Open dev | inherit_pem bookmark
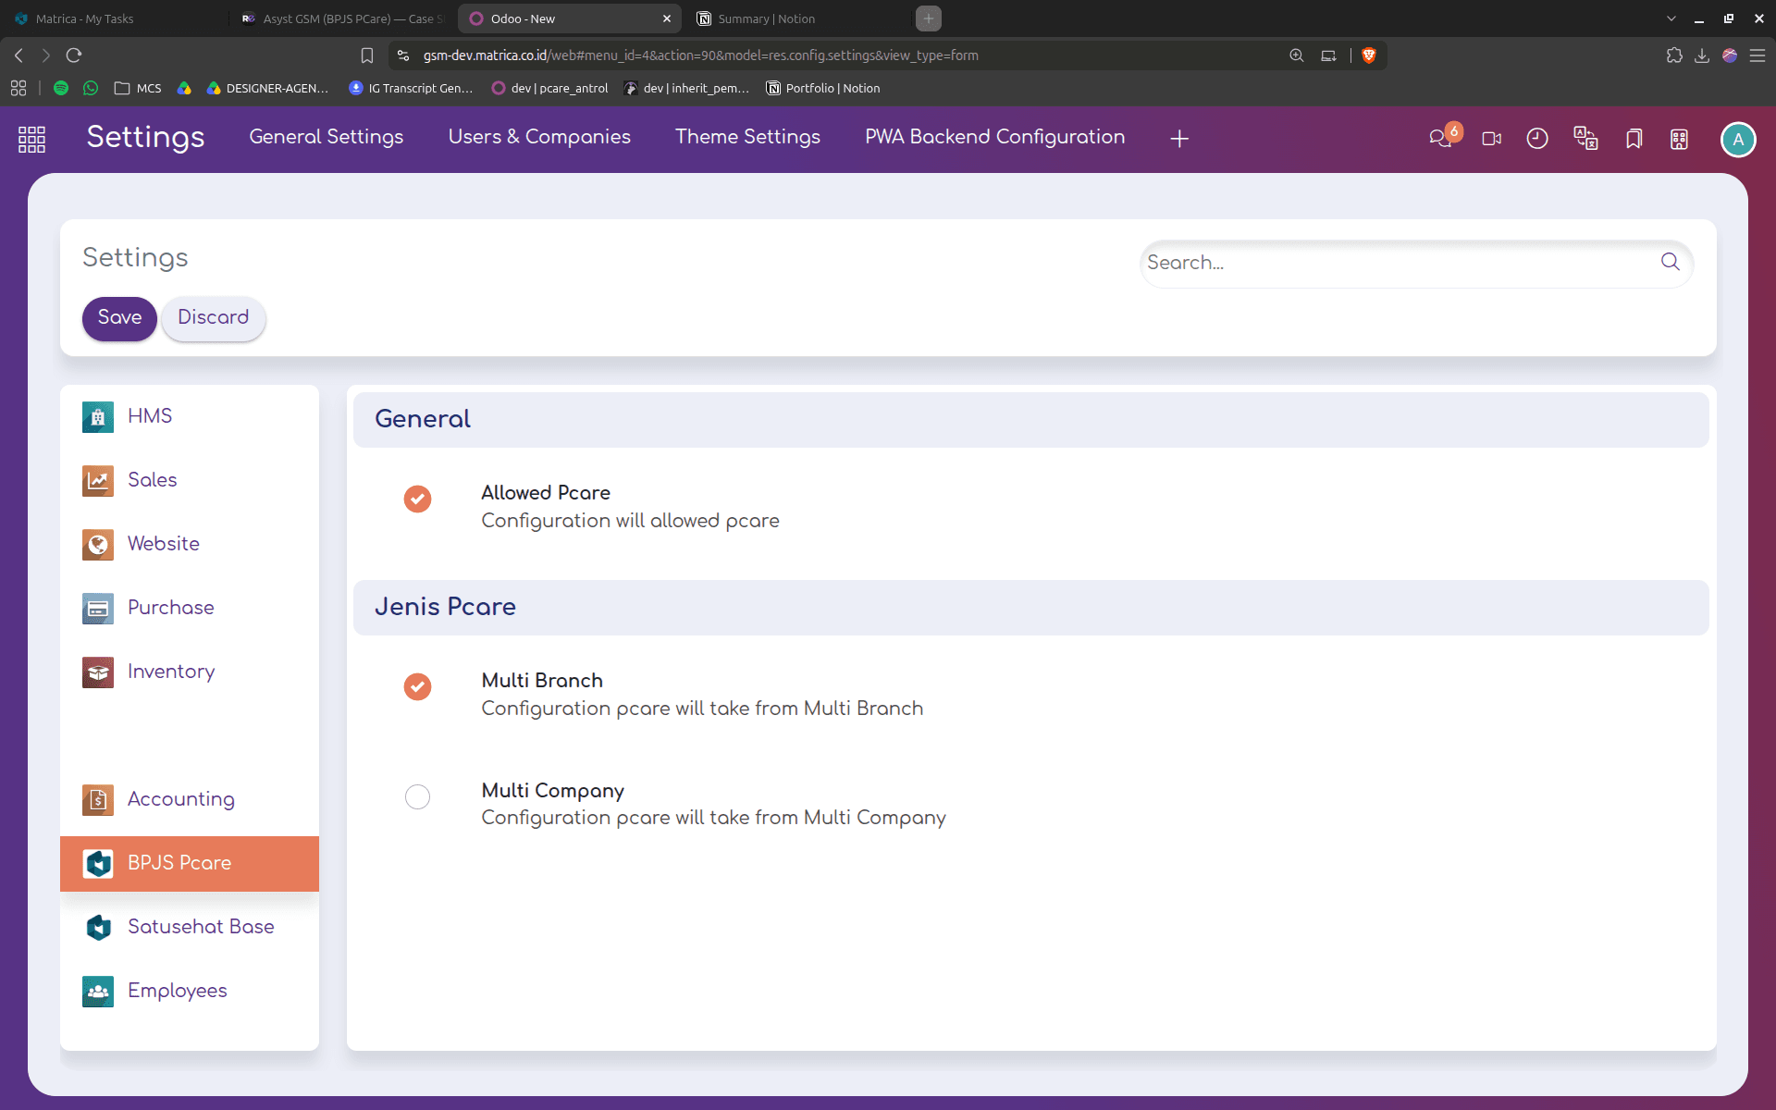The height and width of the screenshot is (1110, 1776). pyautogui.click(x=686, y=88)
